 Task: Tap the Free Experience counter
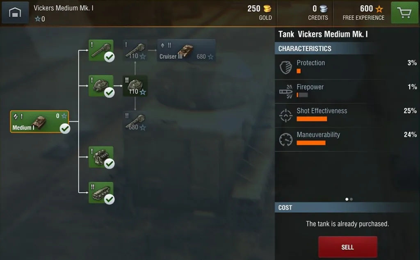coord(363,12)
